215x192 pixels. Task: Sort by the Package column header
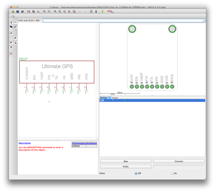105,98
